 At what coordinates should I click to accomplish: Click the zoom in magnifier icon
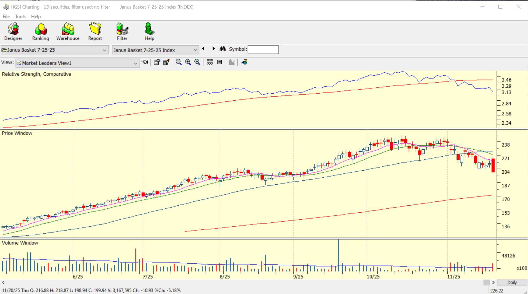tap(188, 62)
